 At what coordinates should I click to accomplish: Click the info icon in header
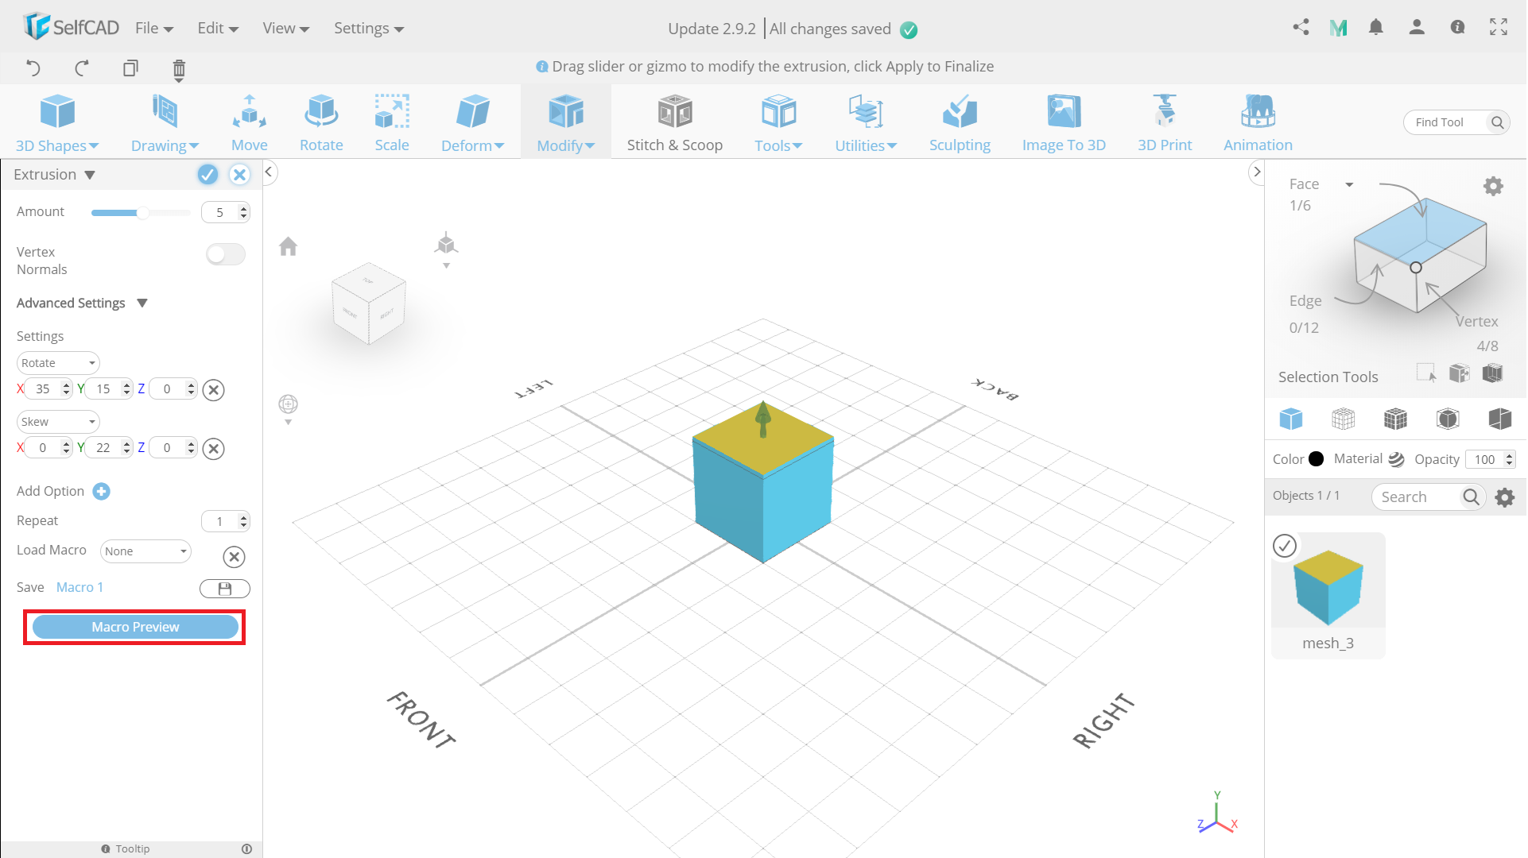pos(1457,28)
